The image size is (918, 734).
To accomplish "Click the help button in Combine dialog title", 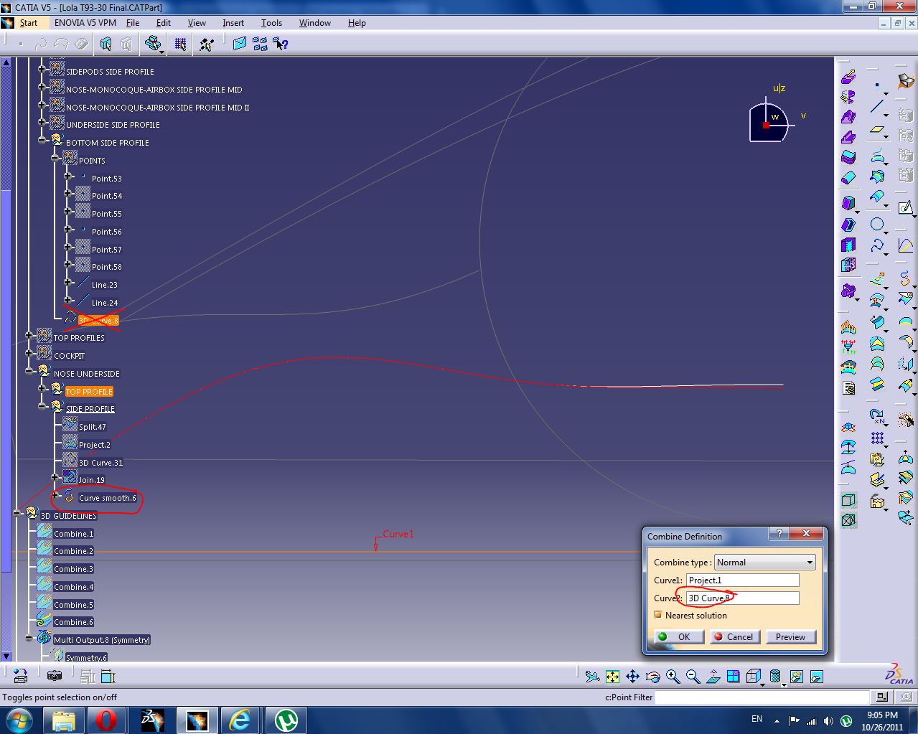I will 779,533.
